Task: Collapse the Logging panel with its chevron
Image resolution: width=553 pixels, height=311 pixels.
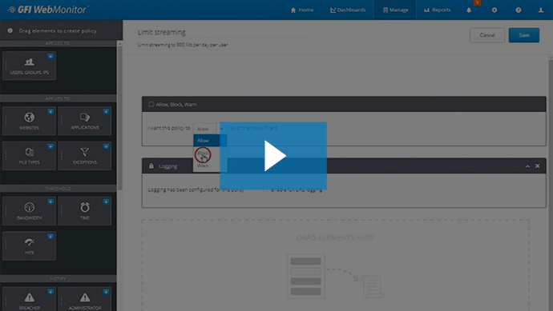Action: [x=527, y=166]
